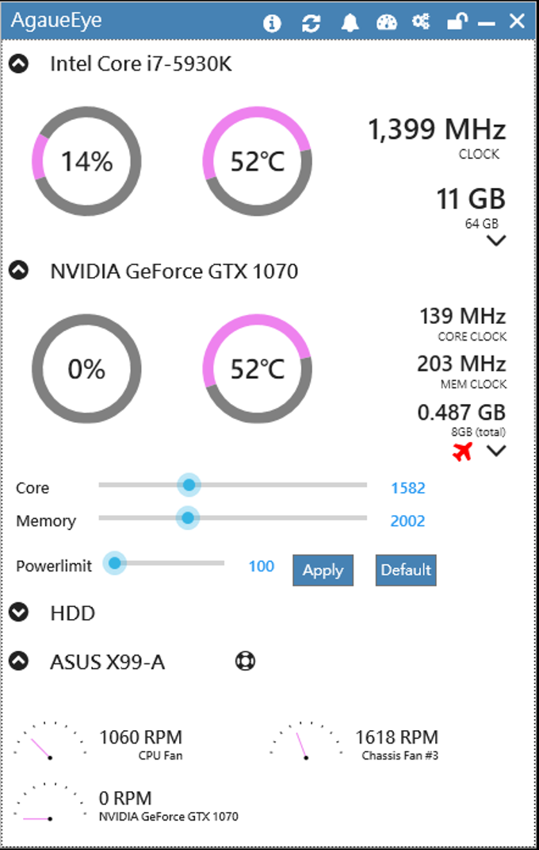Expand GPU details chevron beside airplane

coord(495,451)
